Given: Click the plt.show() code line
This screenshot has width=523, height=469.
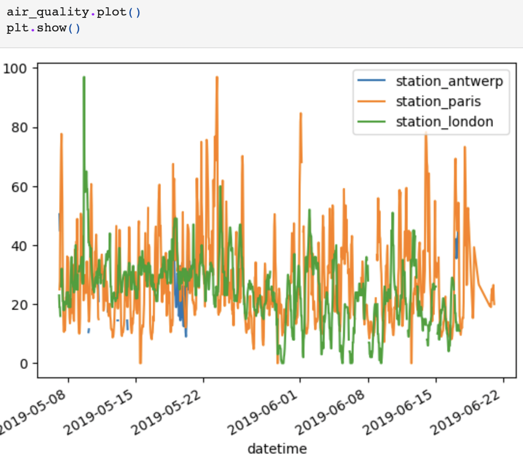Looking at the screenshot, I should click(x=43, y=28).
